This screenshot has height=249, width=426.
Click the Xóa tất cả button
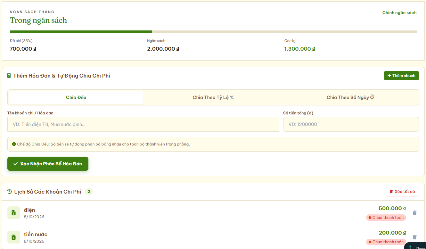pos(402,192)
